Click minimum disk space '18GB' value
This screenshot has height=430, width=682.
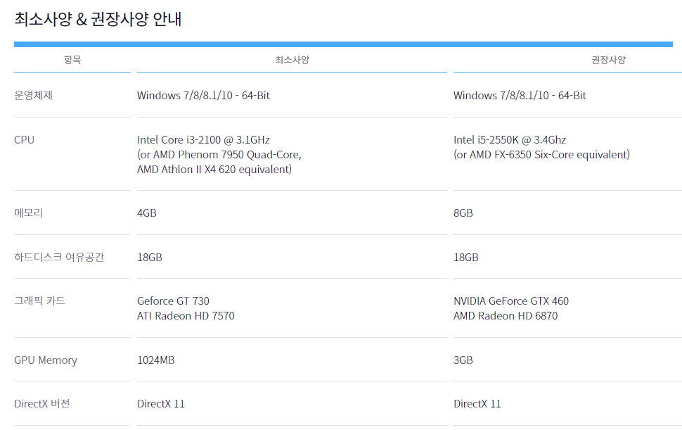tap(150, 257)
